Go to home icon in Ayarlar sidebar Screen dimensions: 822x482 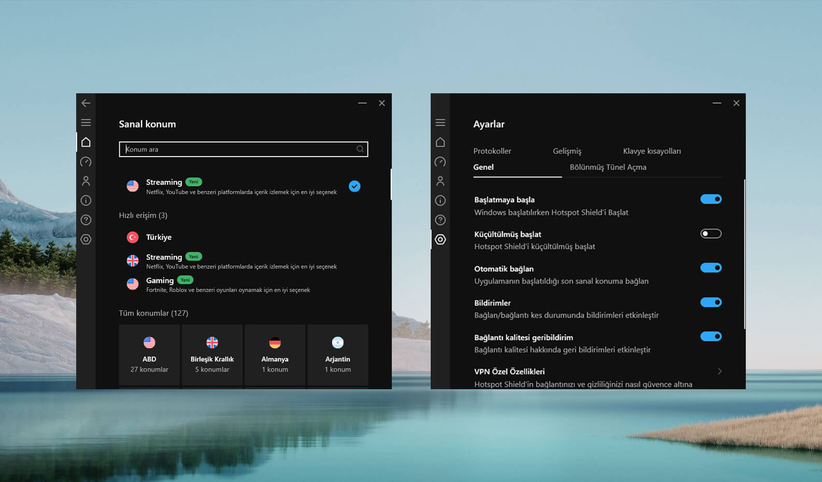[x=441, y=142]
